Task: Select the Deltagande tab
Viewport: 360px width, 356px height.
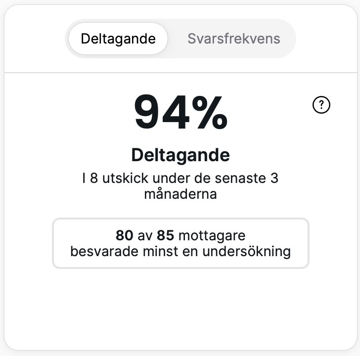Action: pos(118,39)
